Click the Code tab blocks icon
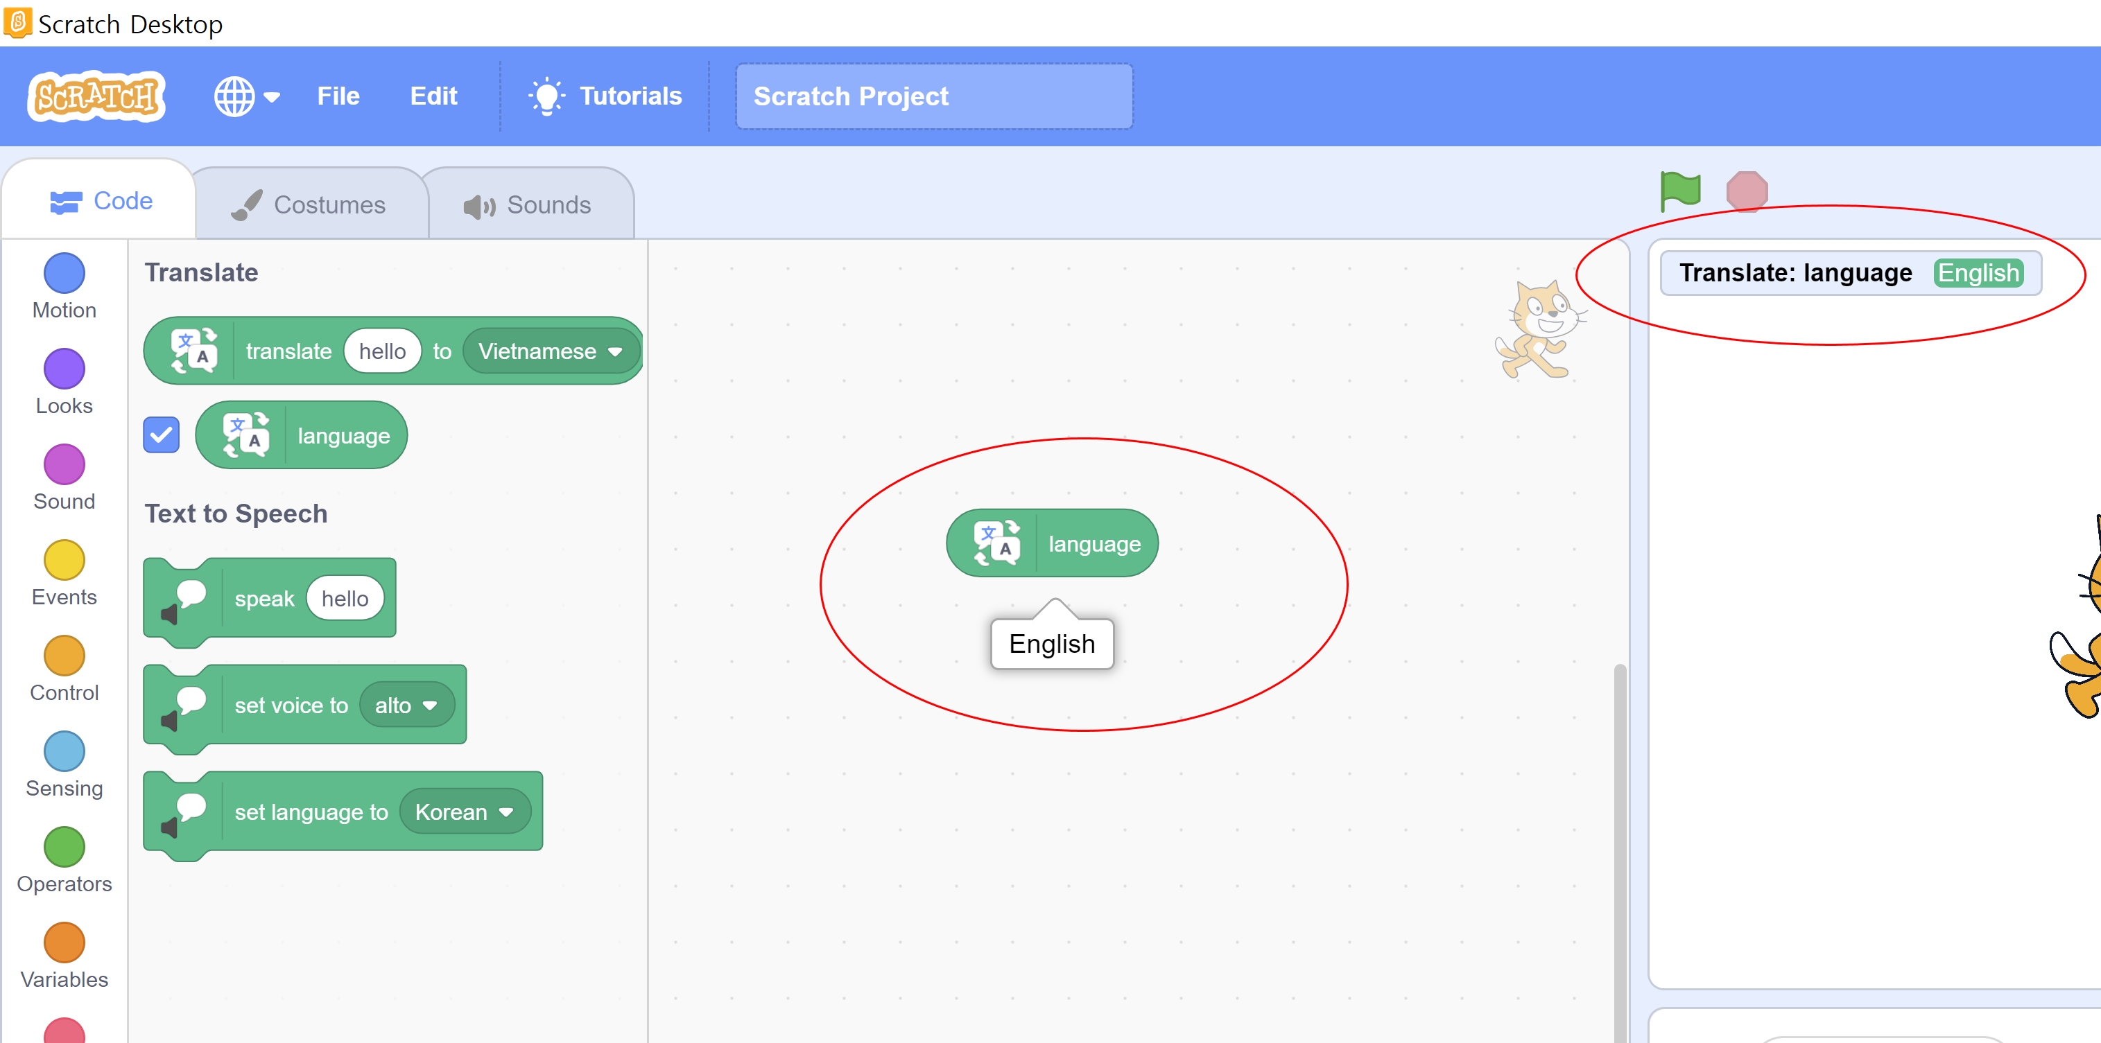The image size is (2101, 1043). tap(65, 202)
